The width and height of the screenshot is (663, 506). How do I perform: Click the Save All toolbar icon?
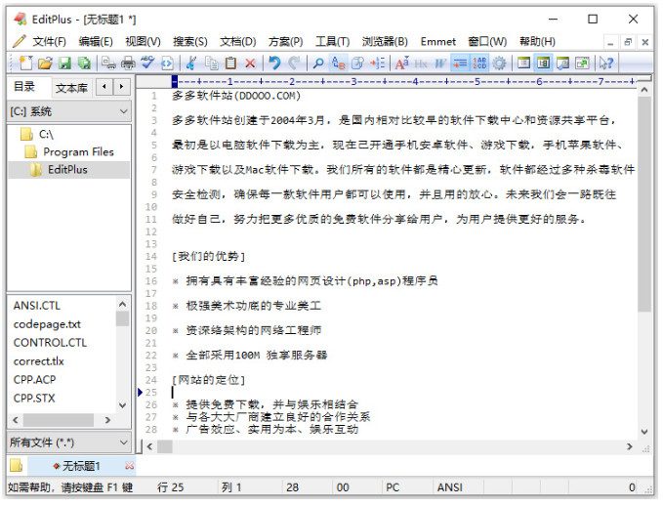tap(85, 63)
